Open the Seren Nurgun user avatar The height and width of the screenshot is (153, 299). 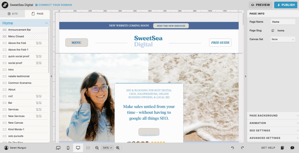(x=6, y=148)
